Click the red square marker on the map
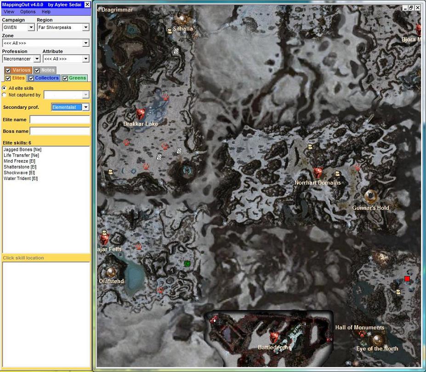Image resolution: width=426 pixels, height=372 pixels. [x=407, y=279]
